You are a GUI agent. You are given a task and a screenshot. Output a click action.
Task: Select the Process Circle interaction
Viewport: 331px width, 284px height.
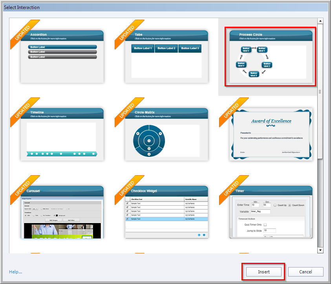click(x=270, y=57)
